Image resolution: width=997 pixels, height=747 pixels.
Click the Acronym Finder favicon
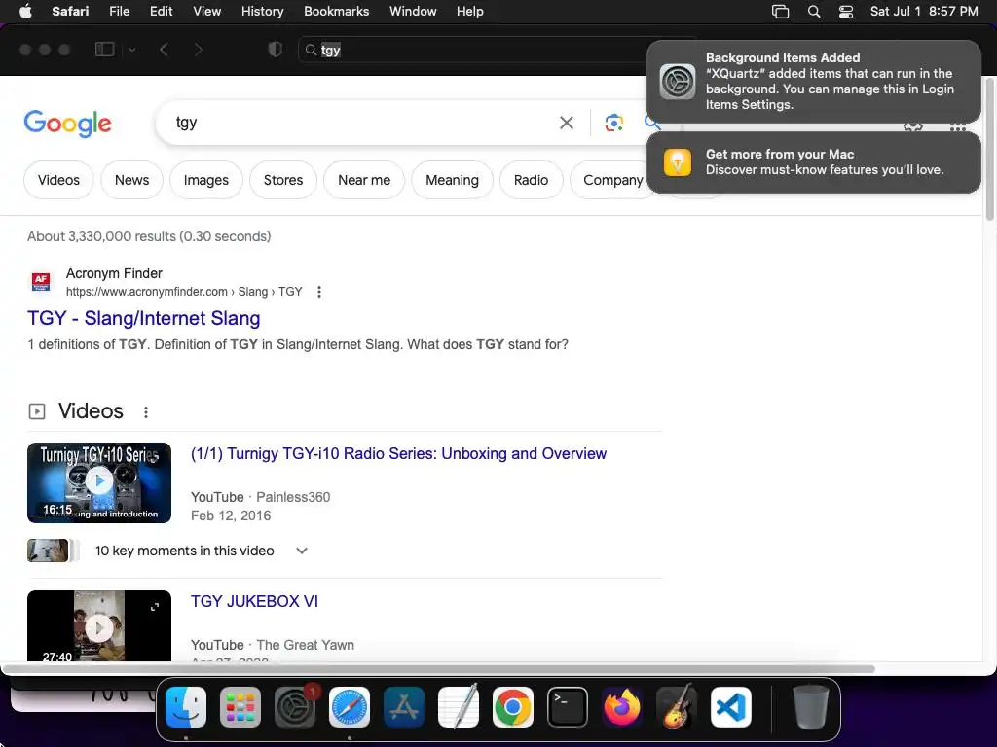[x=41, y=281]
